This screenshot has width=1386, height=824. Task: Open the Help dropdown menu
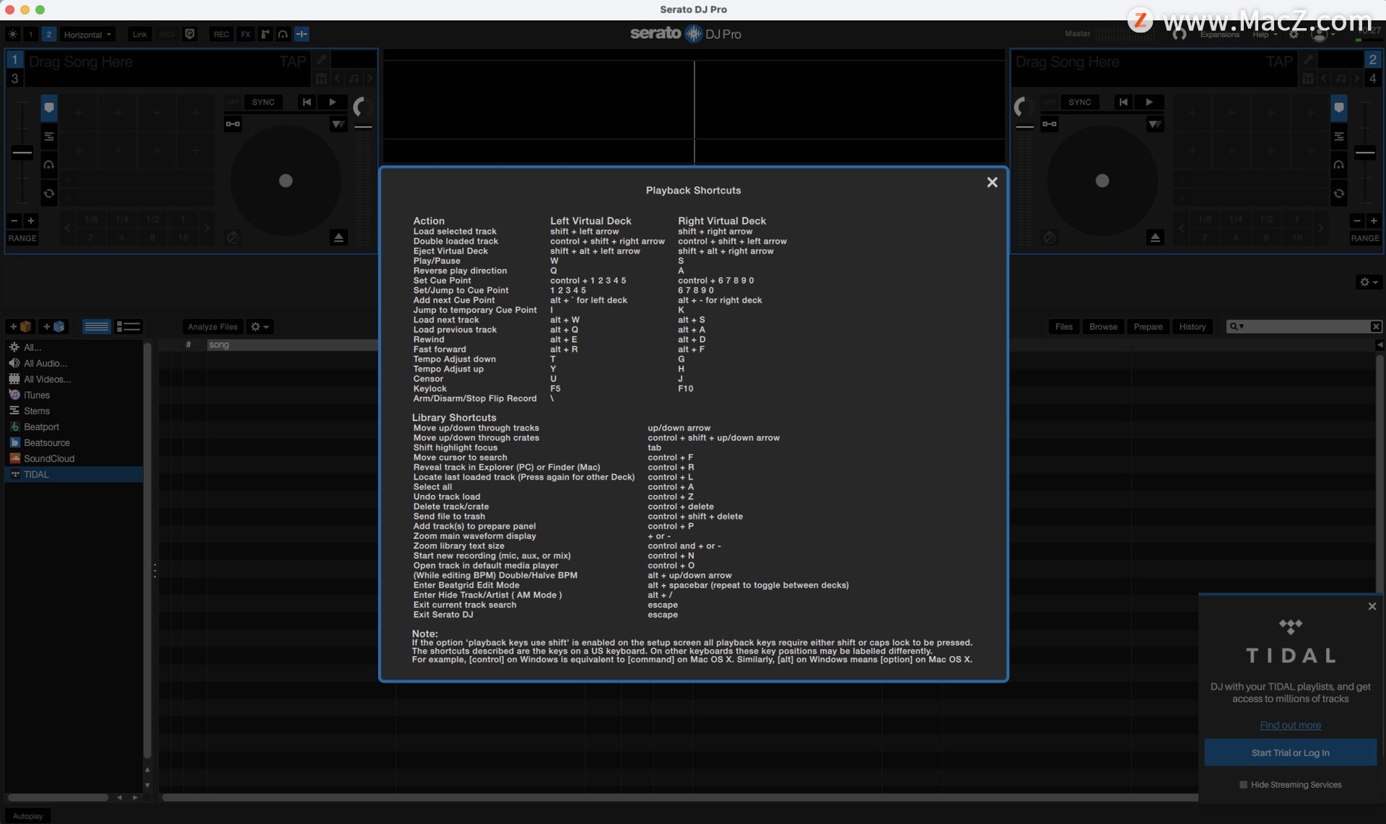click(x=1264, y=35)
